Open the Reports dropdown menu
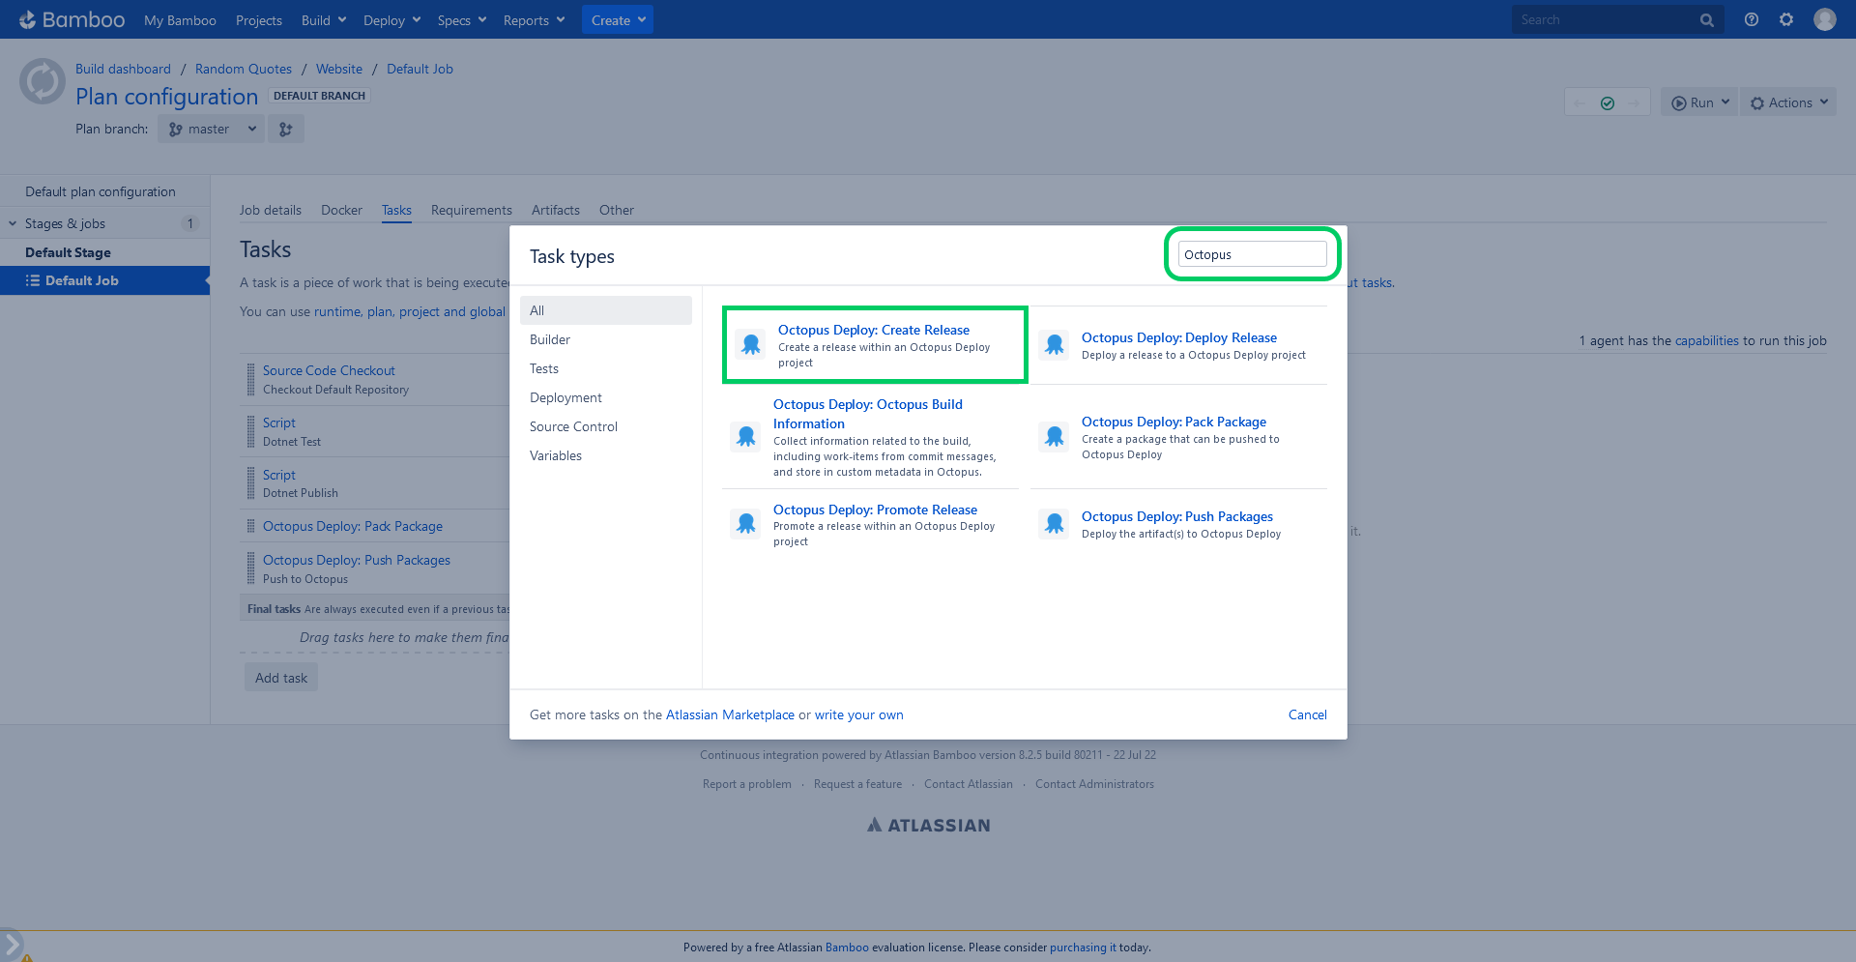This screenshot has width=1856, height=962. 534,20
